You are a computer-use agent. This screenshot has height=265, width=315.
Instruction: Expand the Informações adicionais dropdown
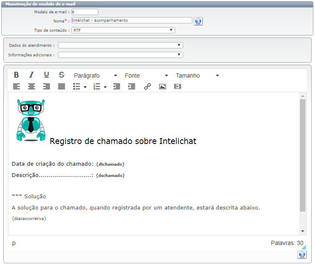[x=120, y=55]
